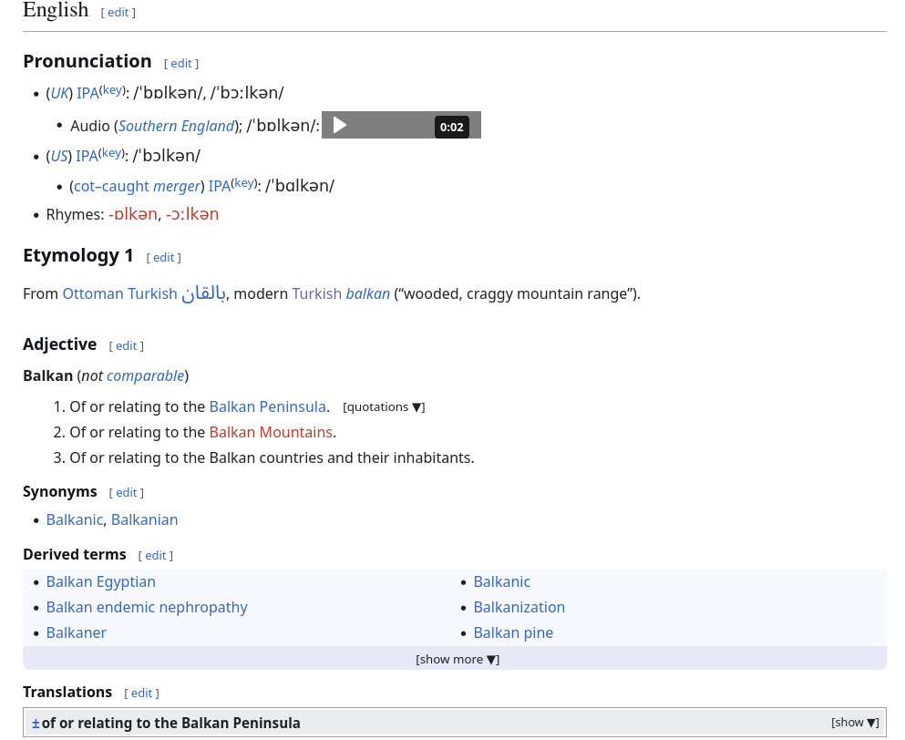Open the comparable glossary link
905x740 pixels.
[146, 375]
